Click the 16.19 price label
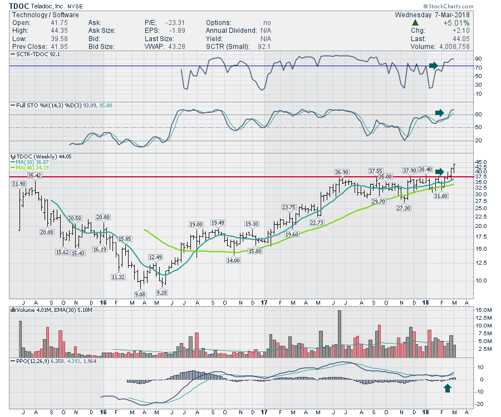The width and height of the screenshot is (501, 417). pos(100,249)
